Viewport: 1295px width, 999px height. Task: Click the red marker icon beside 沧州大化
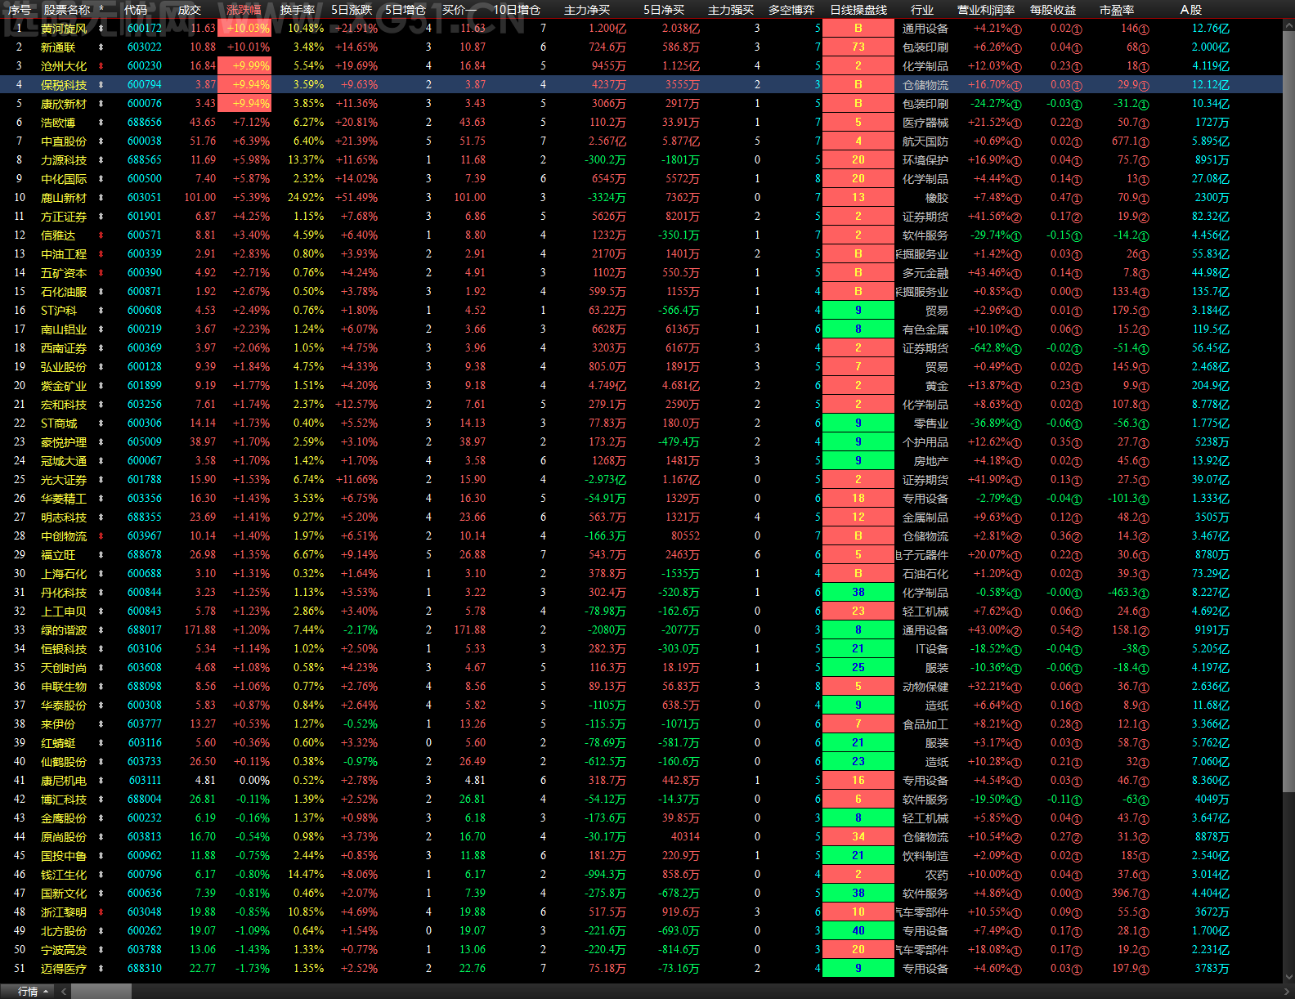[101, 66]
